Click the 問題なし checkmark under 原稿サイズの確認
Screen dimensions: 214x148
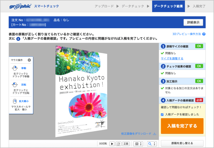point(162,53)
